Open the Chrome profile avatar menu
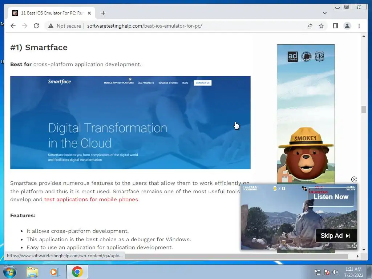The image size is (372, 279). (347, 26)
